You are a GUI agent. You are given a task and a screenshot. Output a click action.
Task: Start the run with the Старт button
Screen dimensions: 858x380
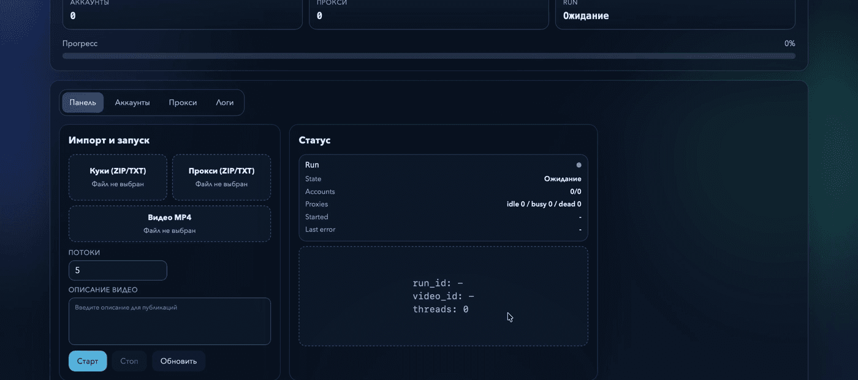(88, 361)
